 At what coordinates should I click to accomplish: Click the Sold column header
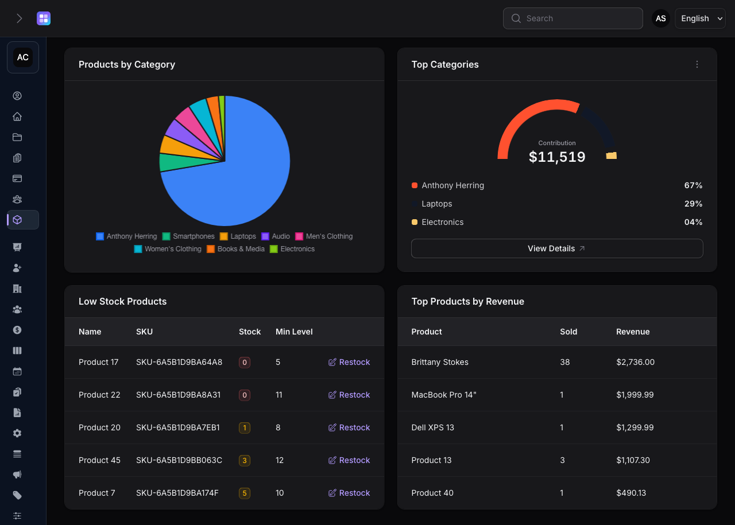coord(568,332)
